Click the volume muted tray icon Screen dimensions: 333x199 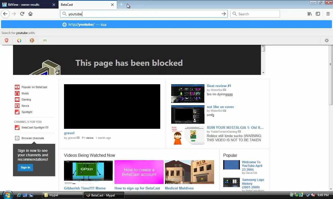point(313,195)
